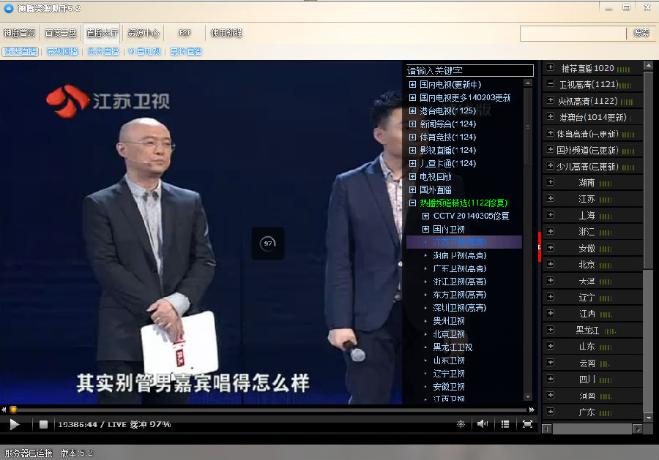Open the 资源中心 tab

click(x=143, y=33)
